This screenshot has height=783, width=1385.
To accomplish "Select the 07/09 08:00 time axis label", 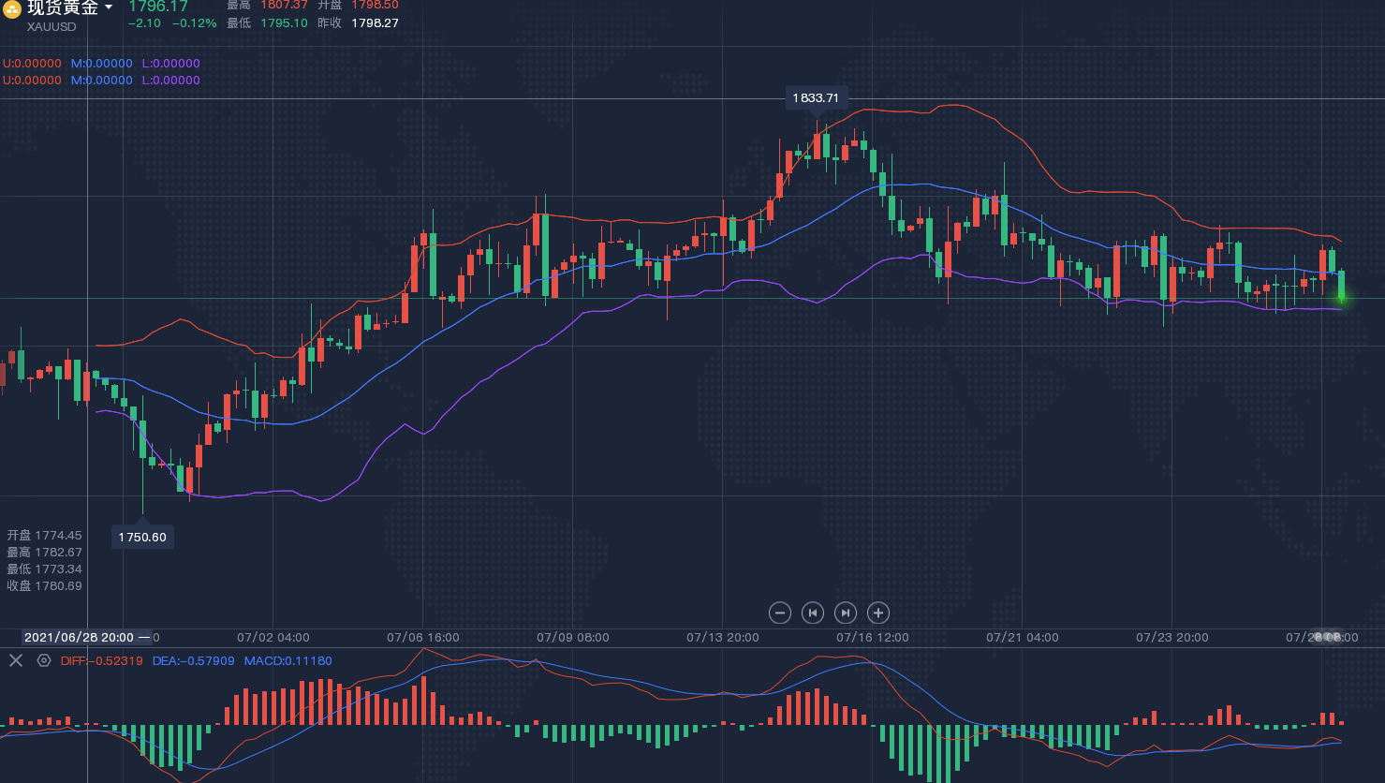I will (572, 637).
